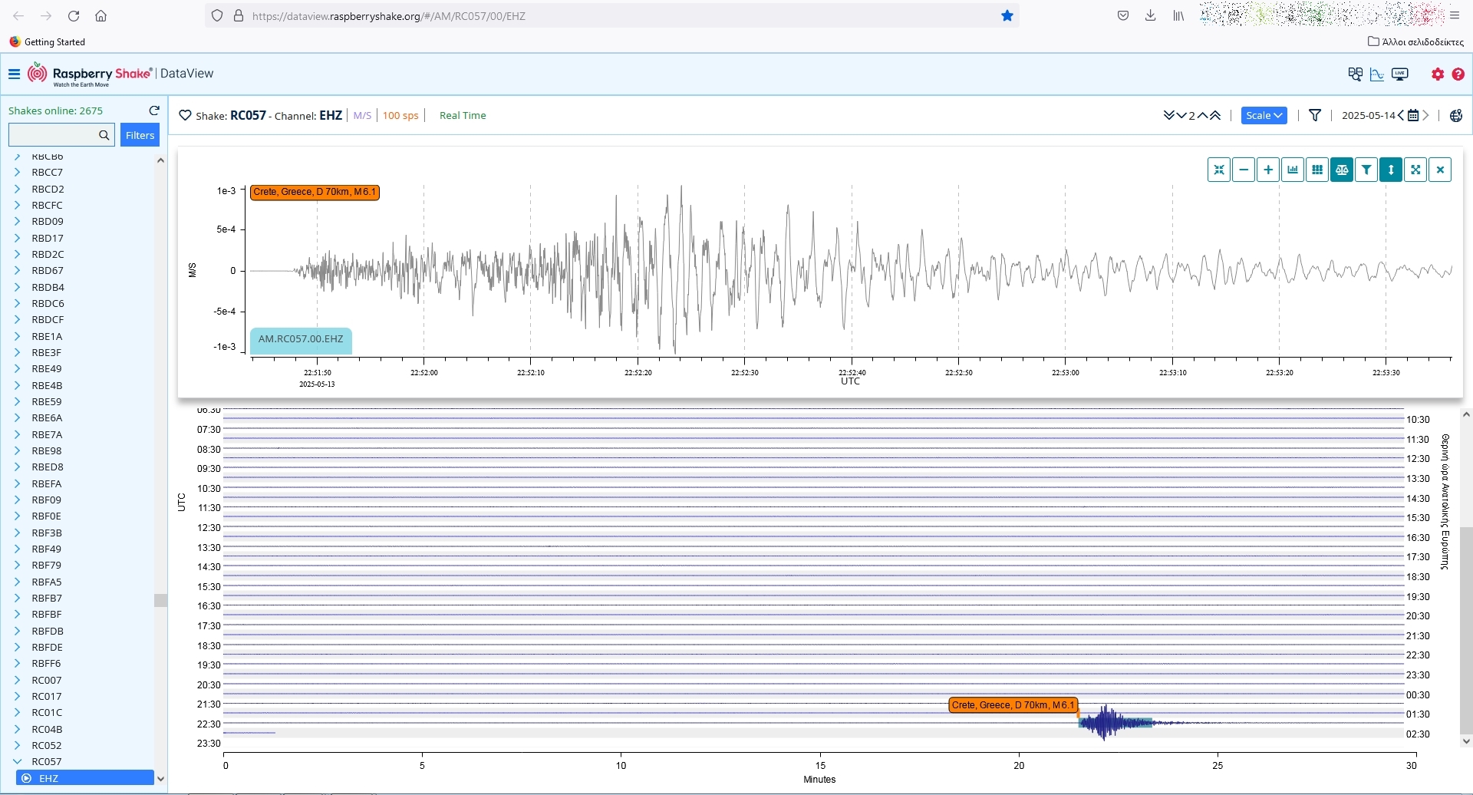Viewport: 1473px width, 795px height.
Task: Toggle favorite heart for Shake RC057
Action: tap(185, 115)
